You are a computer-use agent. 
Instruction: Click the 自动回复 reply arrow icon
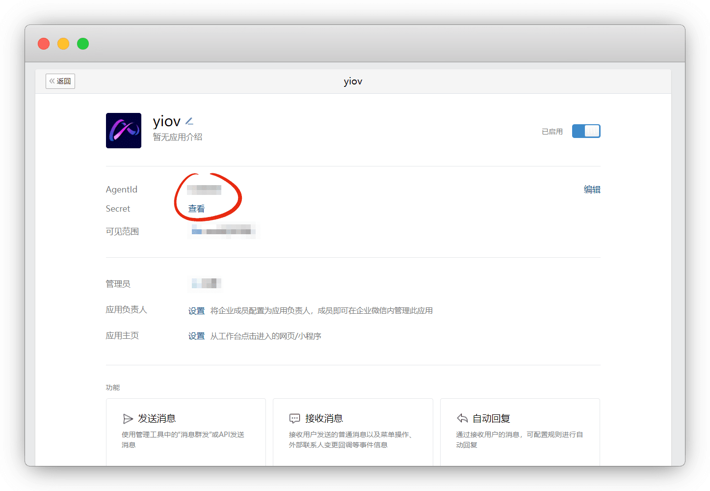(x=462, y=418)
